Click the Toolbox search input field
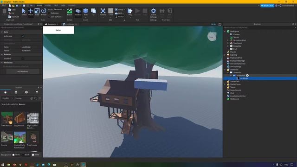 click(x=22, y=98)
